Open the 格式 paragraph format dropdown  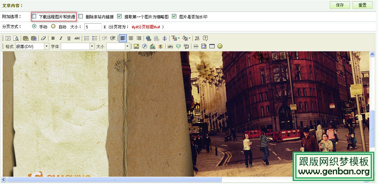tap(46, 47)
